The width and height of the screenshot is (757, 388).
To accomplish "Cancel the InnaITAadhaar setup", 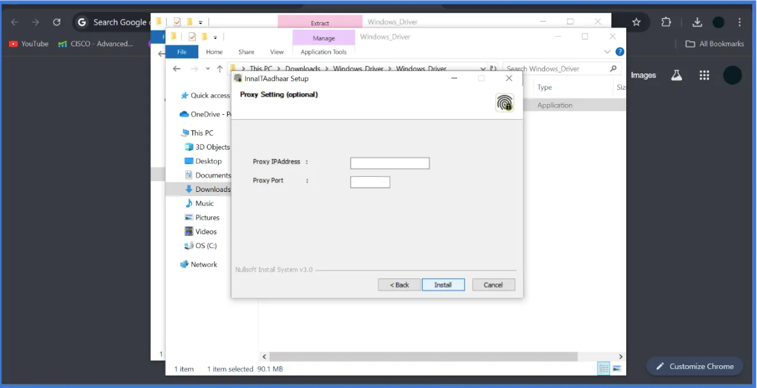I will pos(494,285).
